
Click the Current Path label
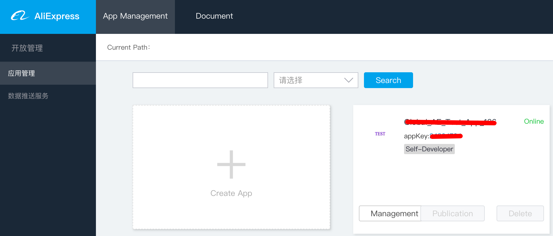tap(129, 47)
